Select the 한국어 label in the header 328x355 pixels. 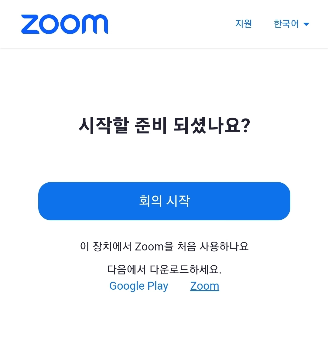tap(286, 24)
